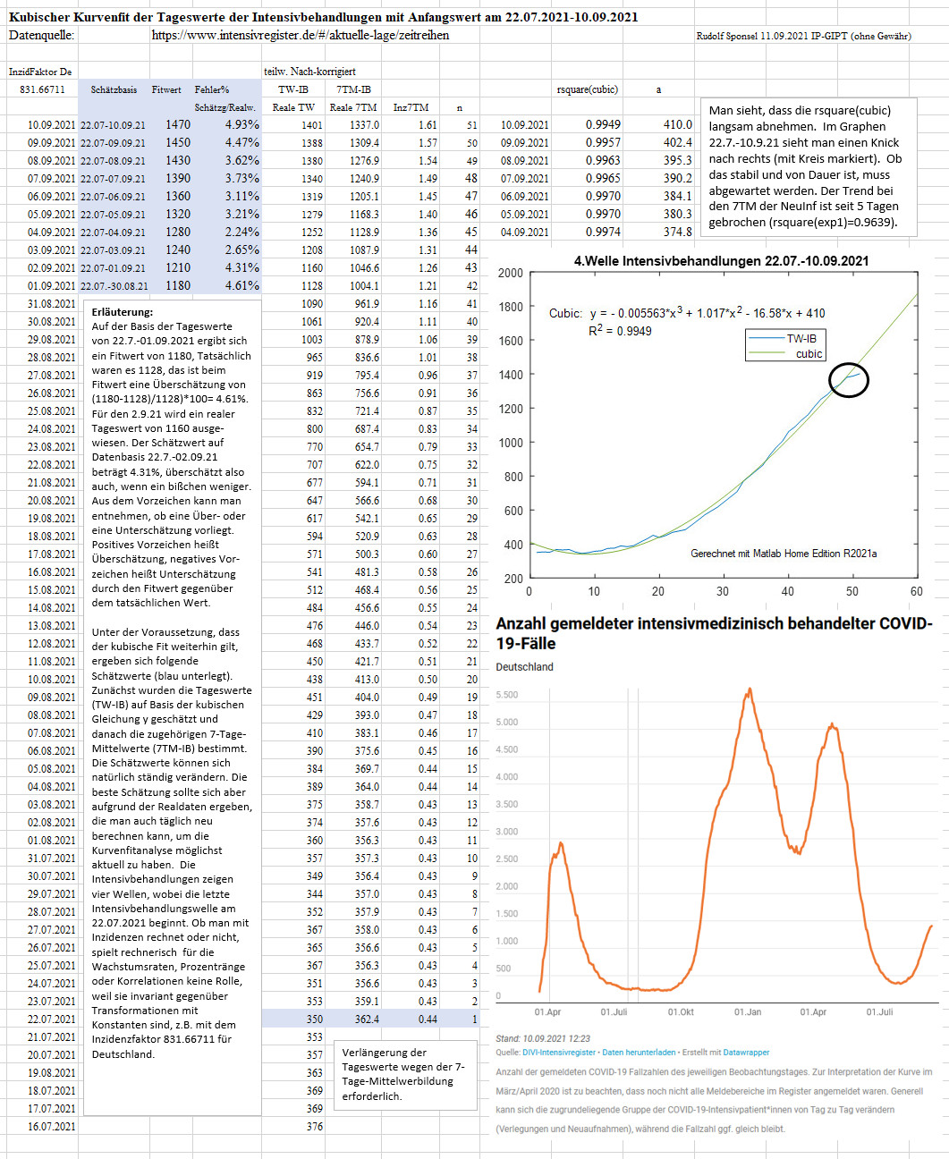Click the '01.Okt' x-axis label
949x1159 pixels.
681,1012
